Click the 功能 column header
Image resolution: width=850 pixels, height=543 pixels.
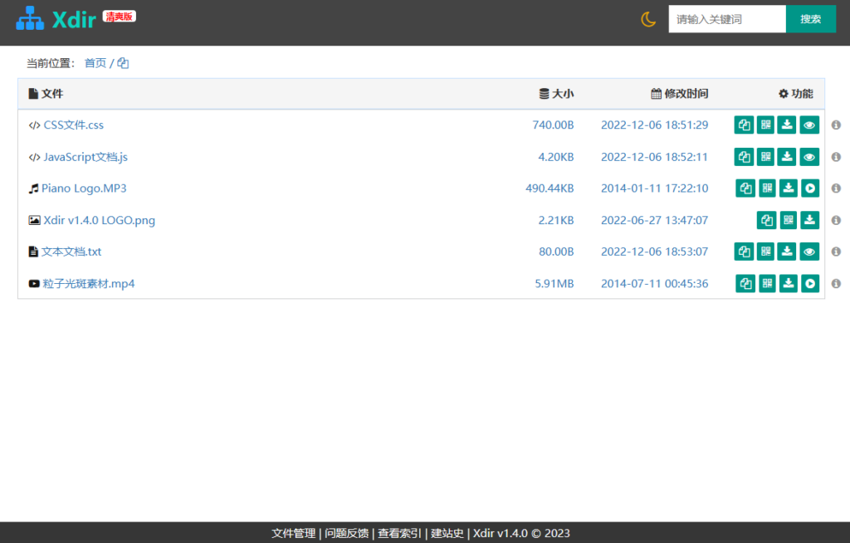pyautogui.click(x=796, y=94)
